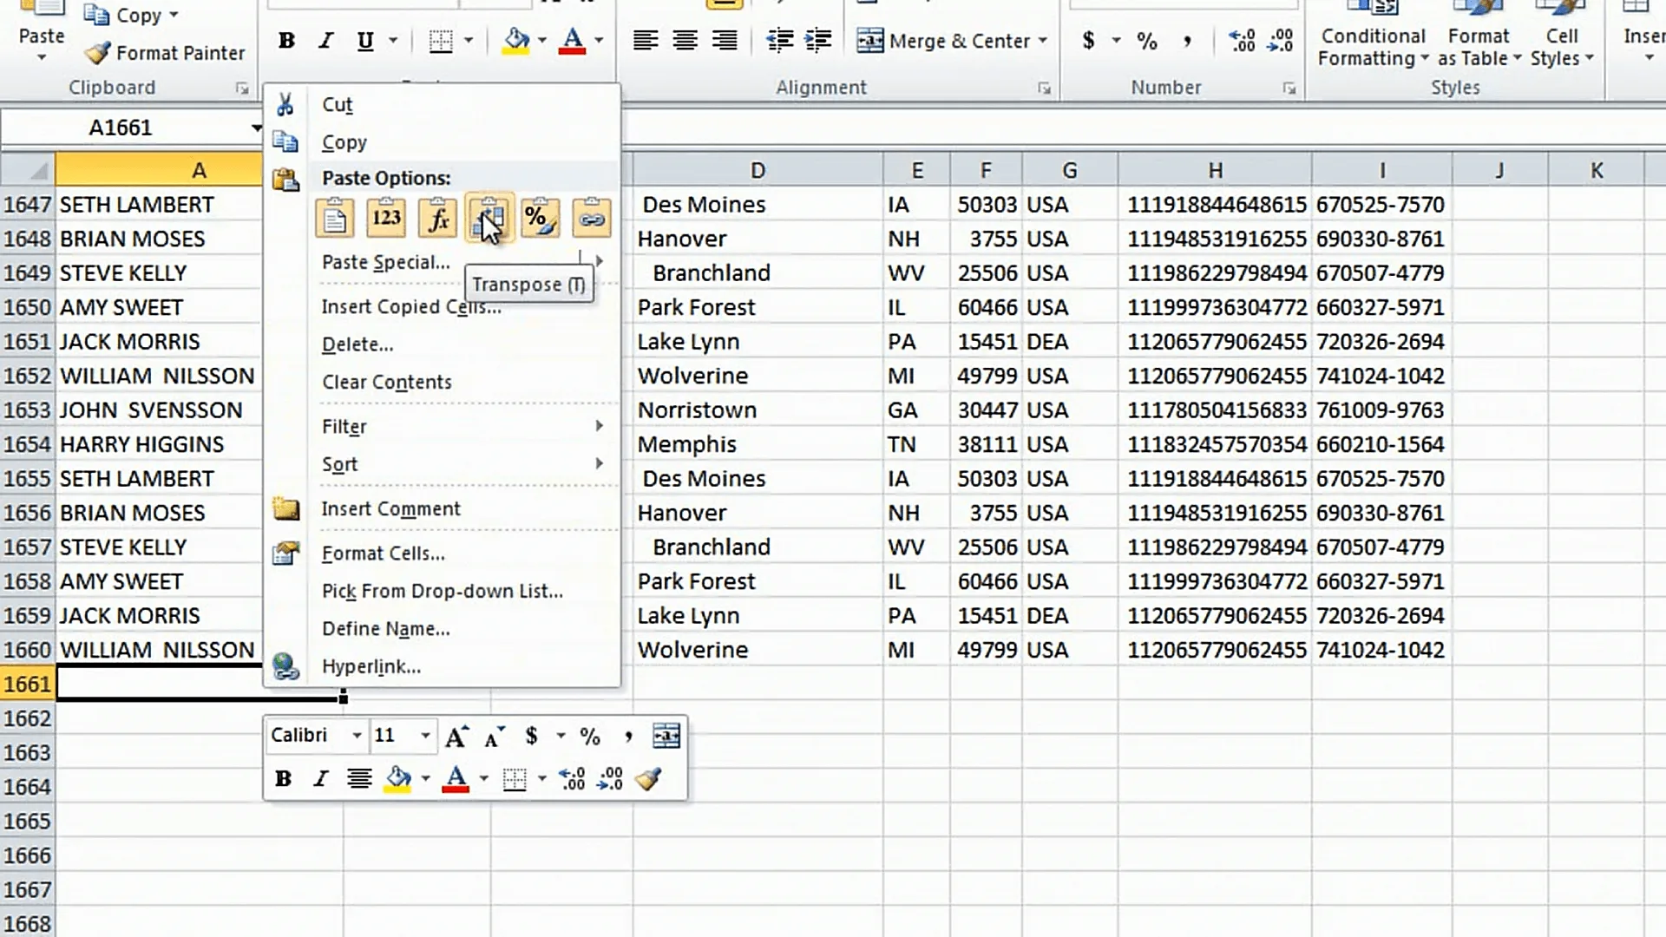Open Merge & Center dropdown arrow

(1042, 41)
